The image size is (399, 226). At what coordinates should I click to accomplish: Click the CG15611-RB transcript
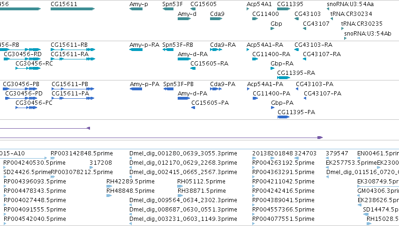click(x=73, y=50)
